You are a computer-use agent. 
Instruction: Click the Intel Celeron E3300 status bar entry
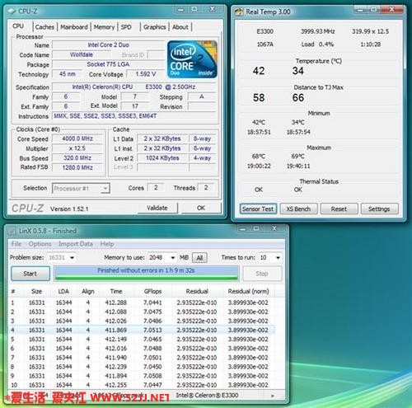[x=207, y=396]
